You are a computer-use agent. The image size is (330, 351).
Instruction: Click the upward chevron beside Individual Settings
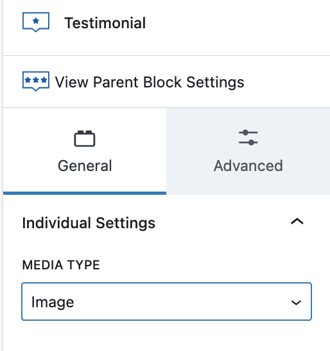[x=297, y=222]
